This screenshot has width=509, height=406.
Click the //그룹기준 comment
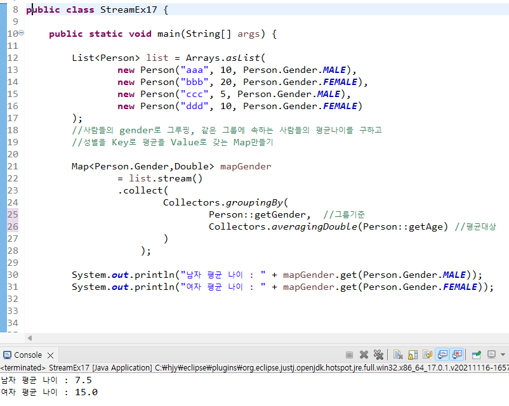[344, 214]
